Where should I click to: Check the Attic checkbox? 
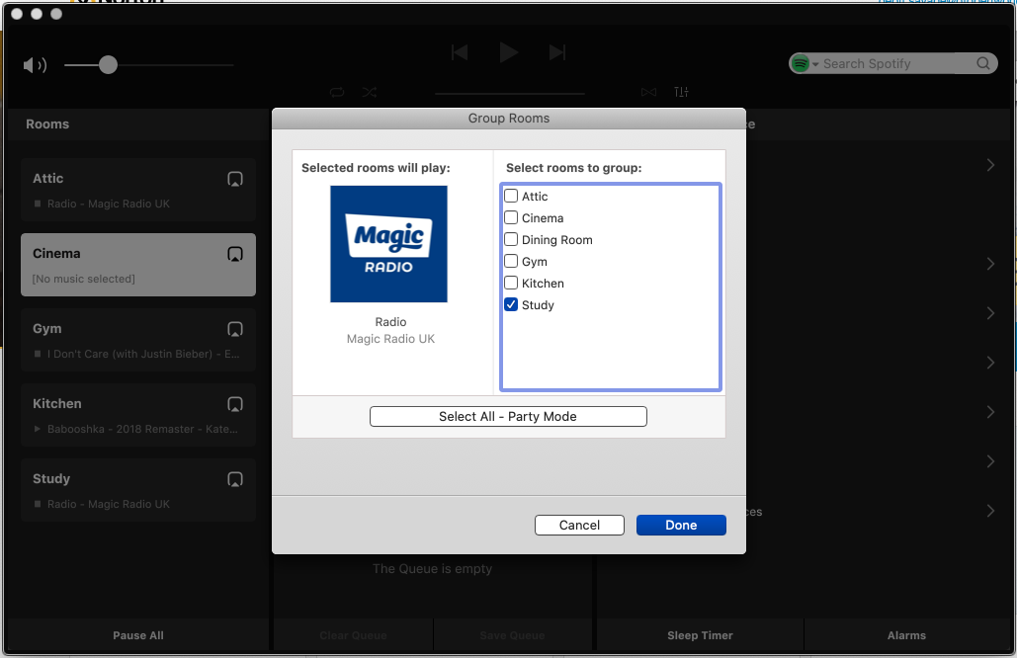511,196
